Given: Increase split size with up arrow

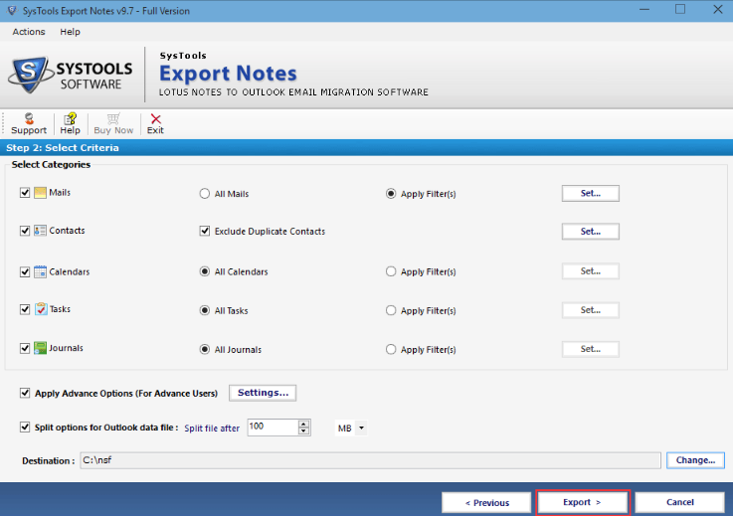Looking at the screenshot, I should (303, 424).
